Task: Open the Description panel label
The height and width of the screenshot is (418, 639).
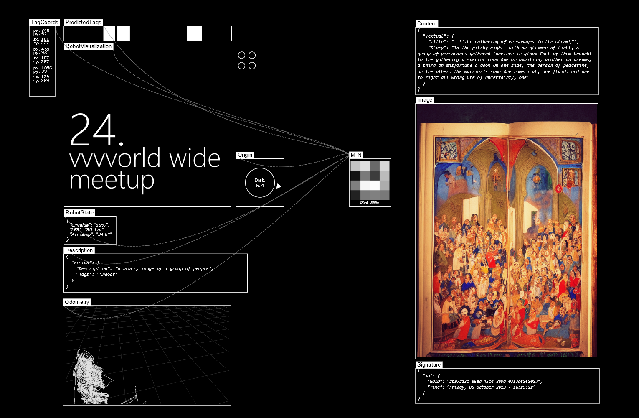Action: coord(79,250)
